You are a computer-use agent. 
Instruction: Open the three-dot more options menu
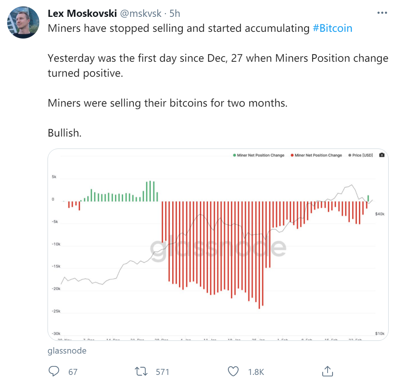(x=382, y=13)
